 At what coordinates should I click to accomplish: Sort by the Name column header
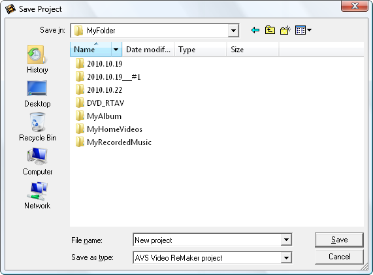[91, 50]
